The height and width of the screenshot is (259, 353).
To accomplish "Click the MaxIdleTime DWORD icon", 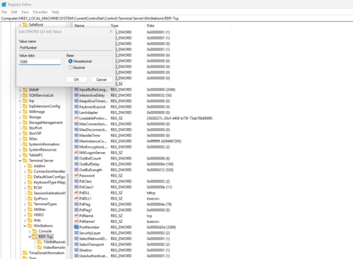I will pos(76,136).
